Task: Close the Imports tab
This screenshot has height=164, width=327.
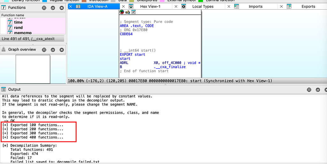Action: [229, 6]
